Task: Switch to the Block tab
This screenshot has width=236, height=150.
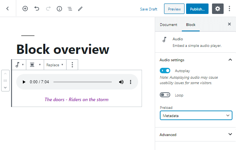Action: [191, 25]
